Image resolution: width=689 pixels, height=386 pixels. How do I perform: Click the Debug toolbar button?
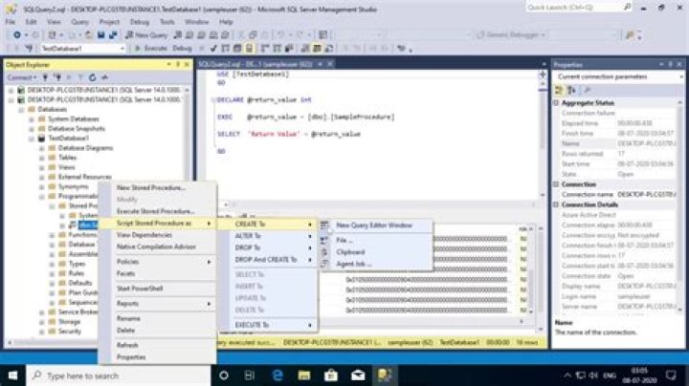(182, 48)
